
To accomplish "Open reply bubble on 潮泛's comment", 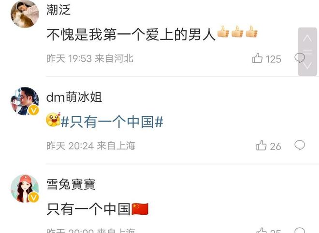I will click(300, 58).
